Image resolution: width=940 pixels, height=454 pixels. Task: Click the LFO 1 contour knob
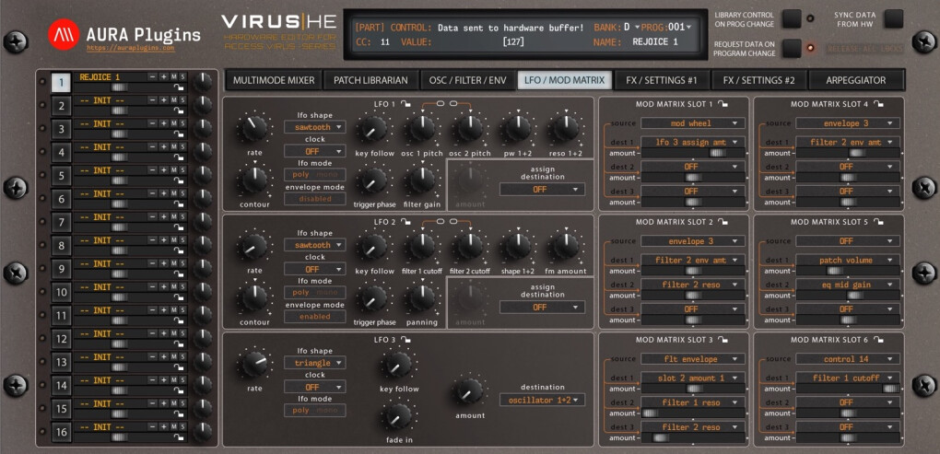click(x=254, y=180)
